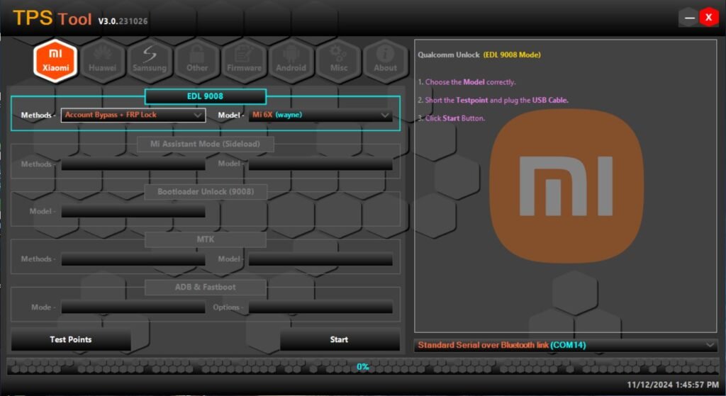This screenshot has height=396, width=726.
Task: Click the large Mi logo image
Action: point(566,186)
